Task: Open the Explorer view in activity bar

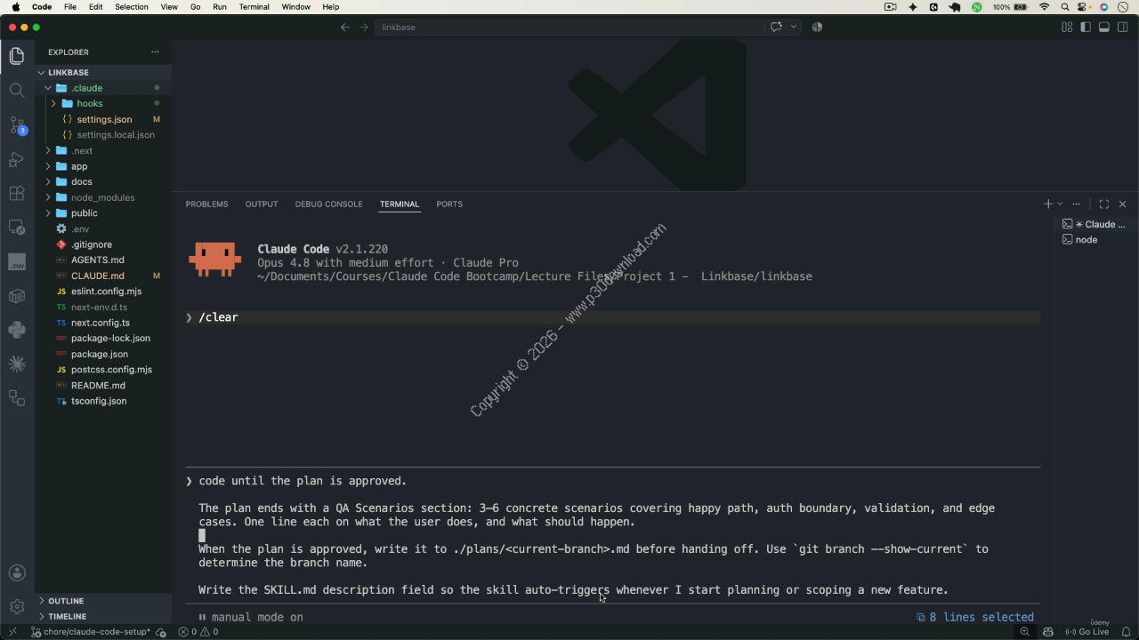Action: click(17, 56)
